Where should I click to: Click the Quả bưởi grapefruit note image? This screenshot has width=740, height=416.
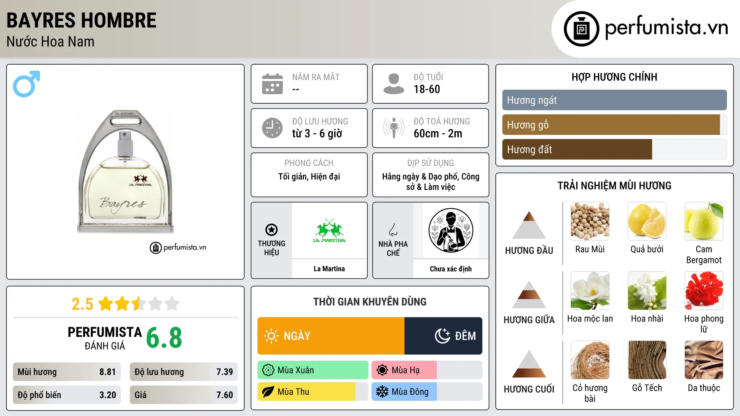coord(647,221)
